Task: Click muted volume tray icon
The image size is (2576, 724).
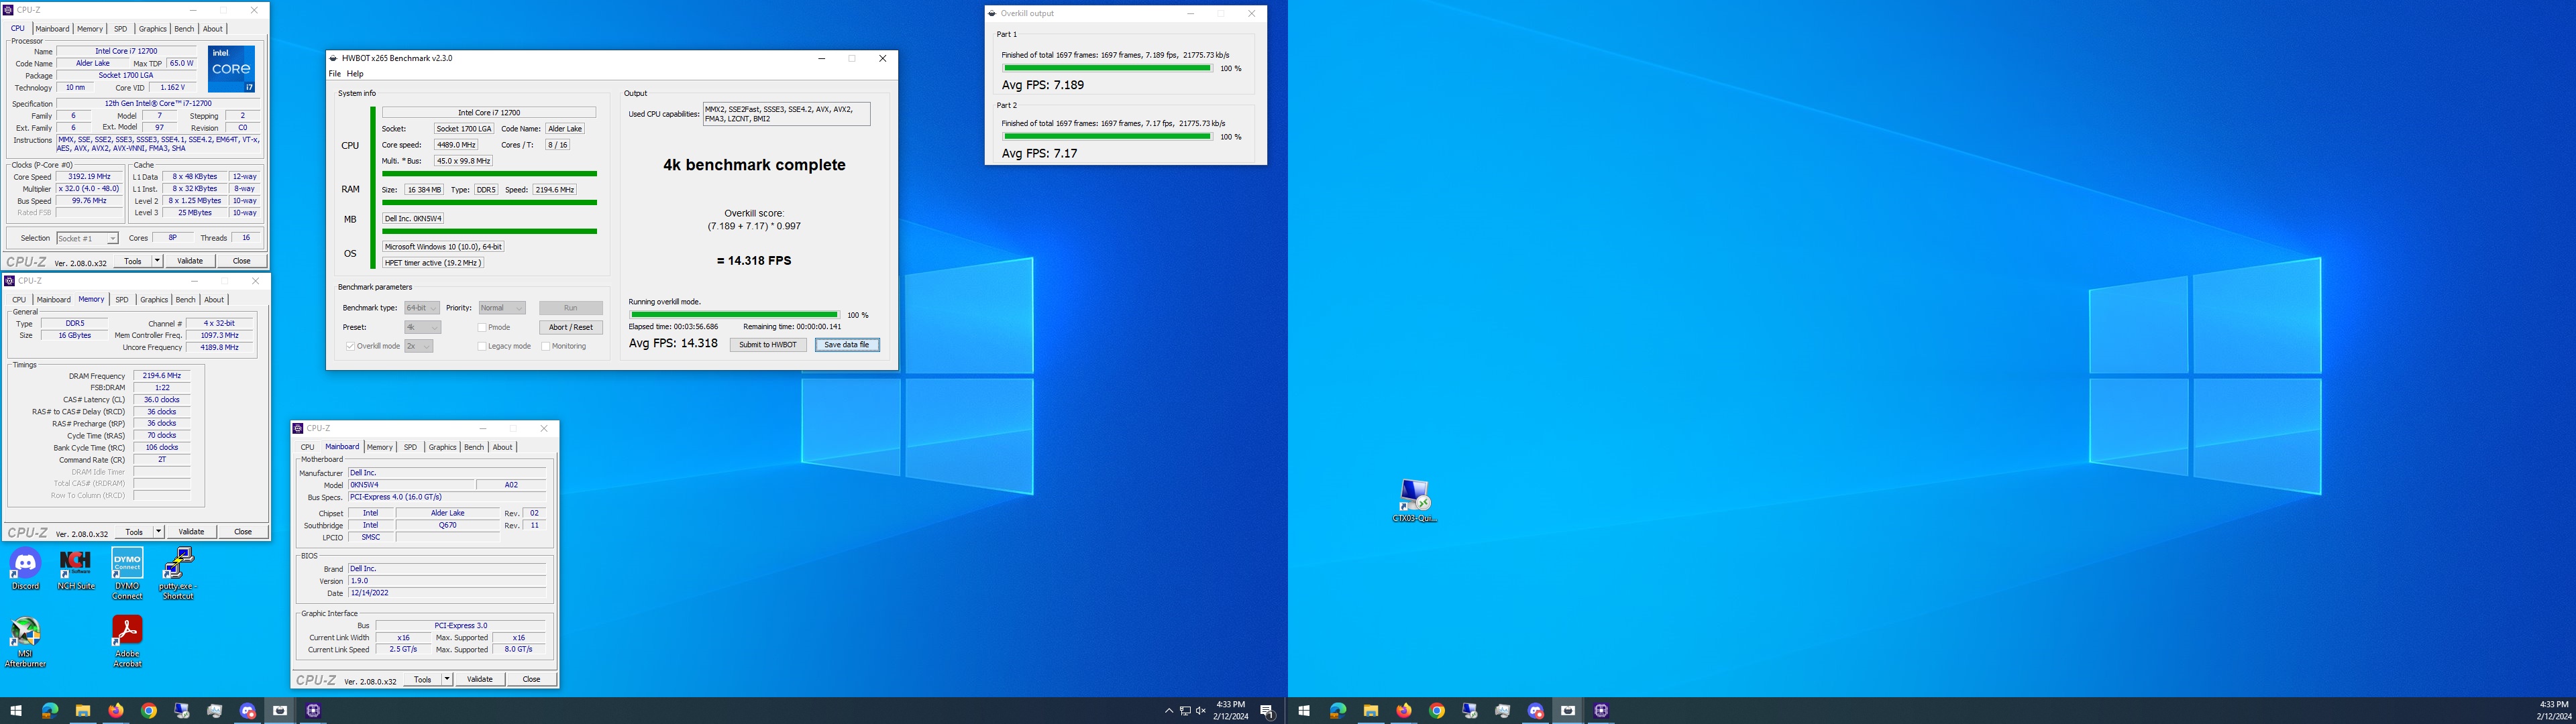Action: coord(1201,711)
